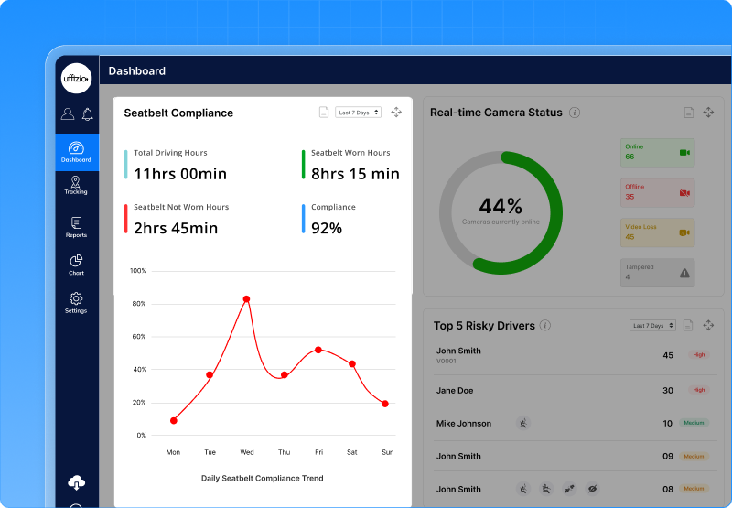
Task: Click move icon on Real-time Camera Status card
Action: pyautogui.click(x=708, y=113)
